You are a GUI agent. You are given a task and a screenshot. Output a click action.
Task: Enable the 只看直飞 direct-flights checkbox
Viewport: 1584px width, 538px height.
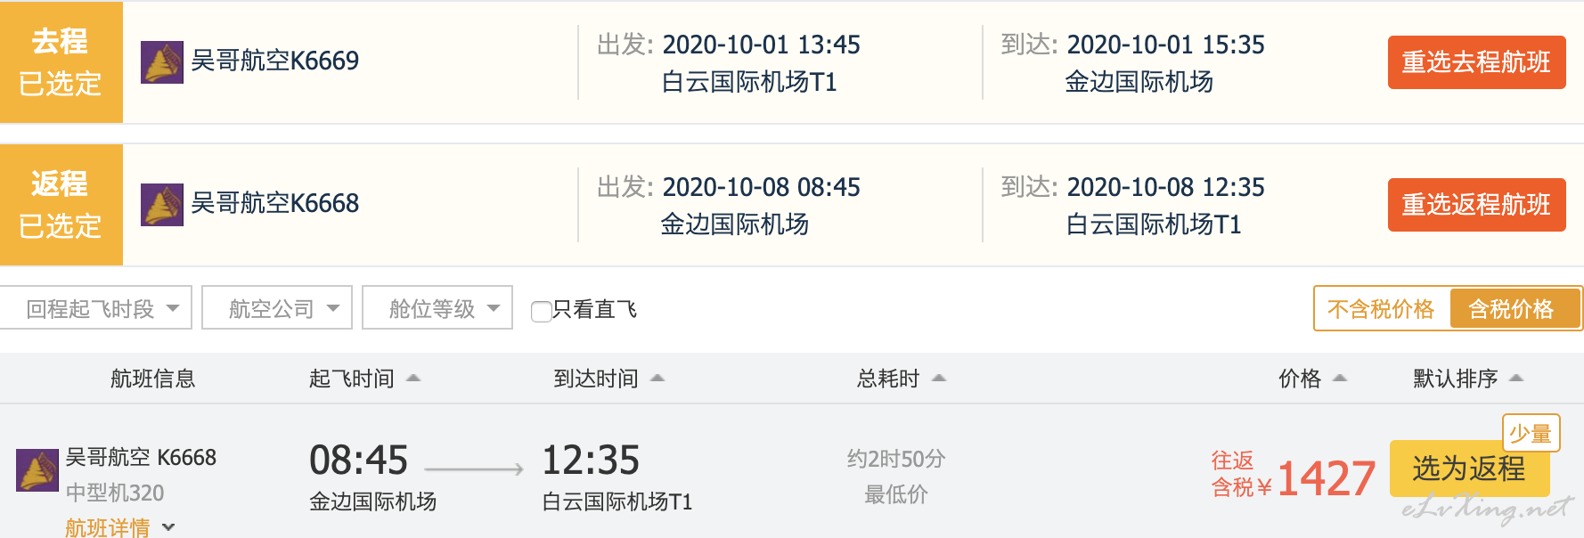tap(541, 311)
